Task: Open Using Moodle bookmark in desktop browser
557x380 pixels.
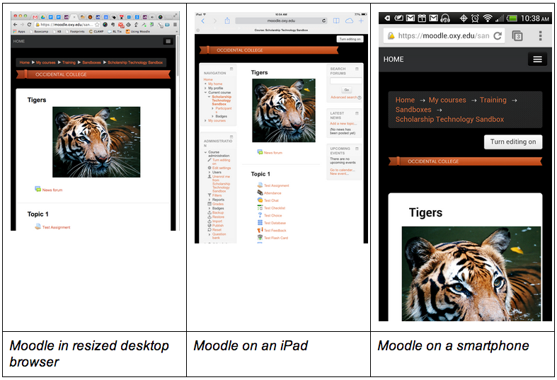Action: click(x=138, y=32)
